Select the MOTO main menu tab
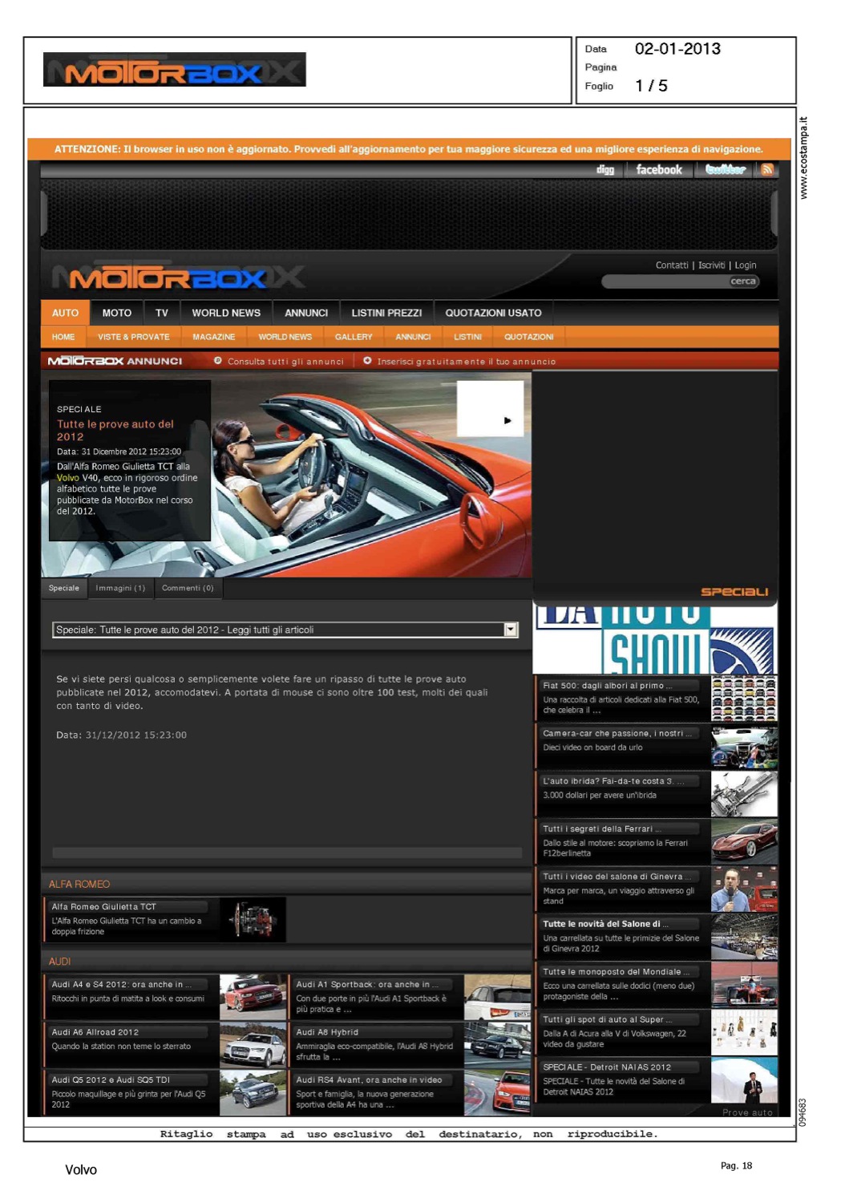The image size is (857, 1203). pos(116,313)
